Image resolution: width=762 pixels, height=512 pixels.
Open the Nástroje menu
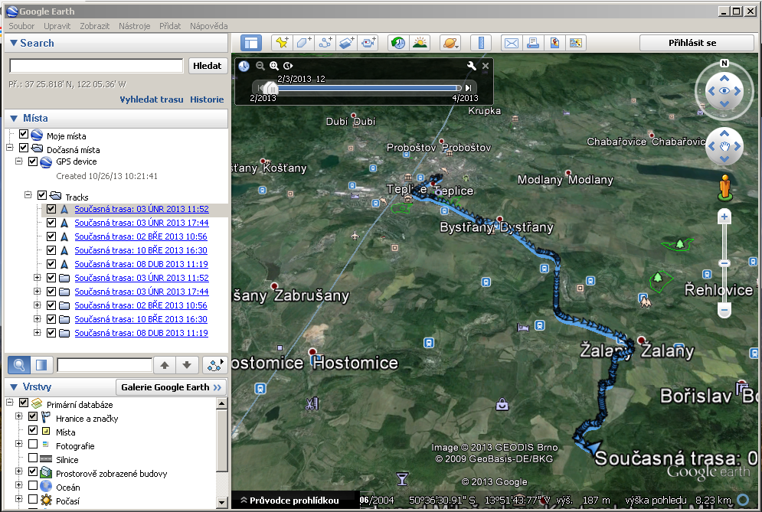[x=134, y=26]
